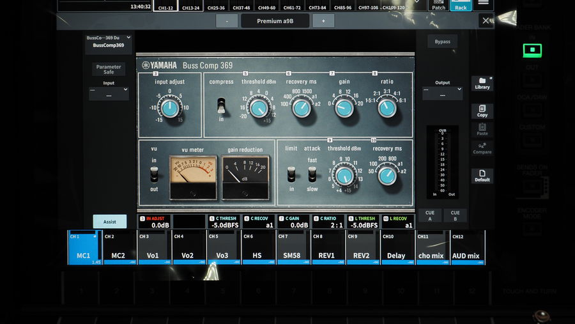Open the hamburger menu in top bar
This screenshot has width=575, height=324.
tap(484, 4)
